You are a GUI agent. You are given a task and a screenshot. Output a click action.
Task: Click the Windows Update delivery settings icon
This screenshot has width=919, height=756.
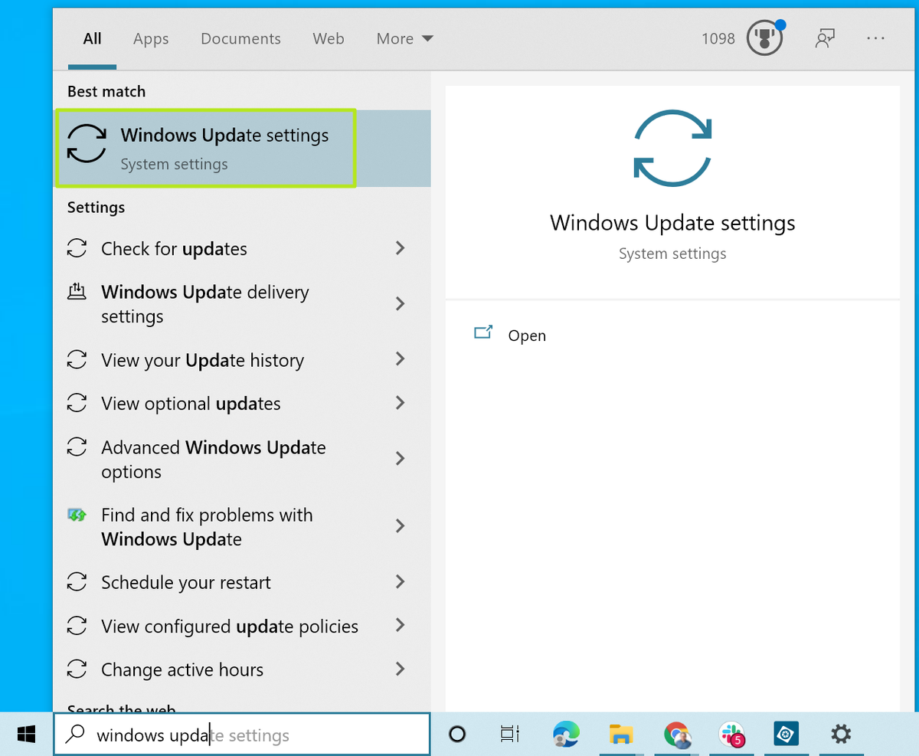(x=77, y=292)
